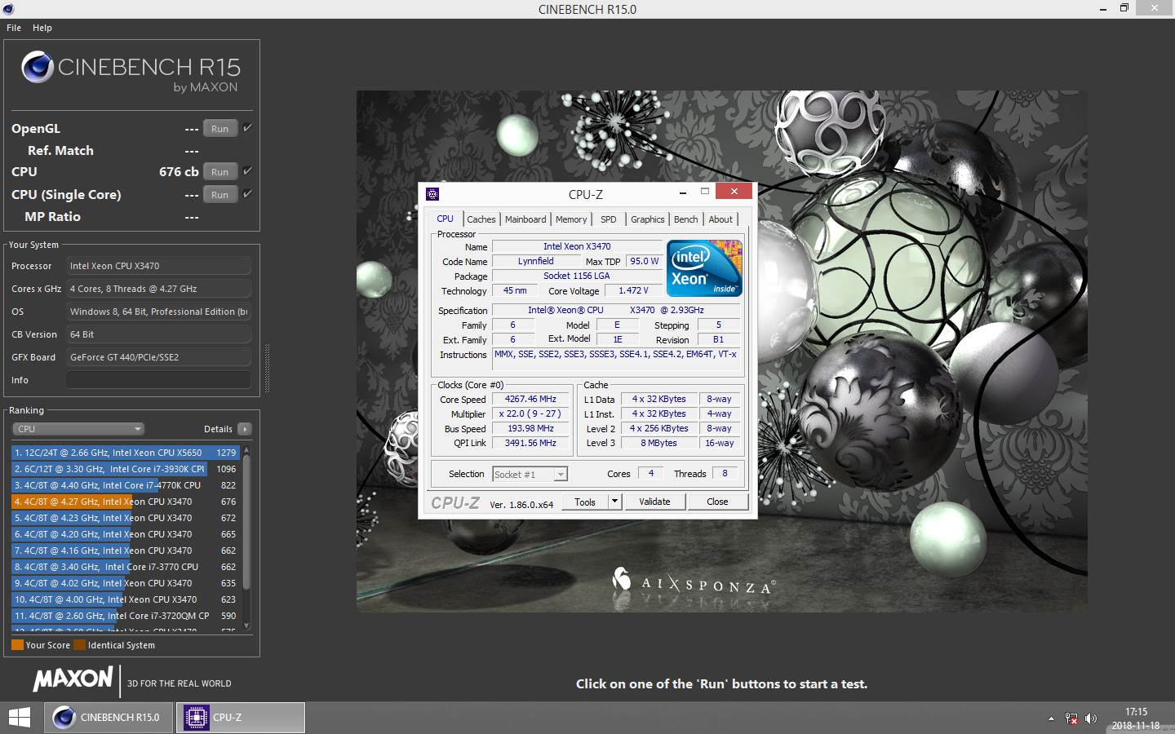
Task: Switch to the Bench tab in CPU-Z
Action: coord(686,219)
